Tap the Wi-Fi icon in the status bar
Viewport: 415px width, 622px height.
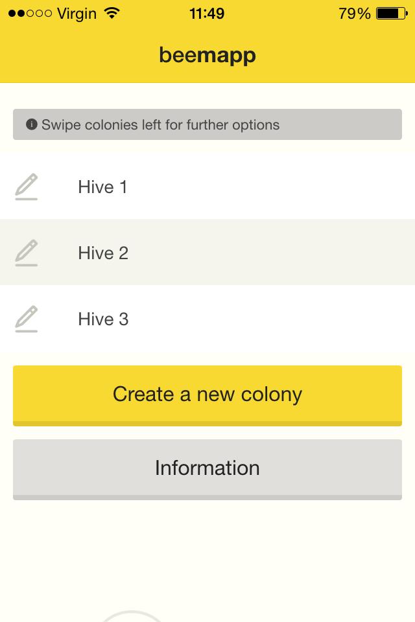pos(112,13)
